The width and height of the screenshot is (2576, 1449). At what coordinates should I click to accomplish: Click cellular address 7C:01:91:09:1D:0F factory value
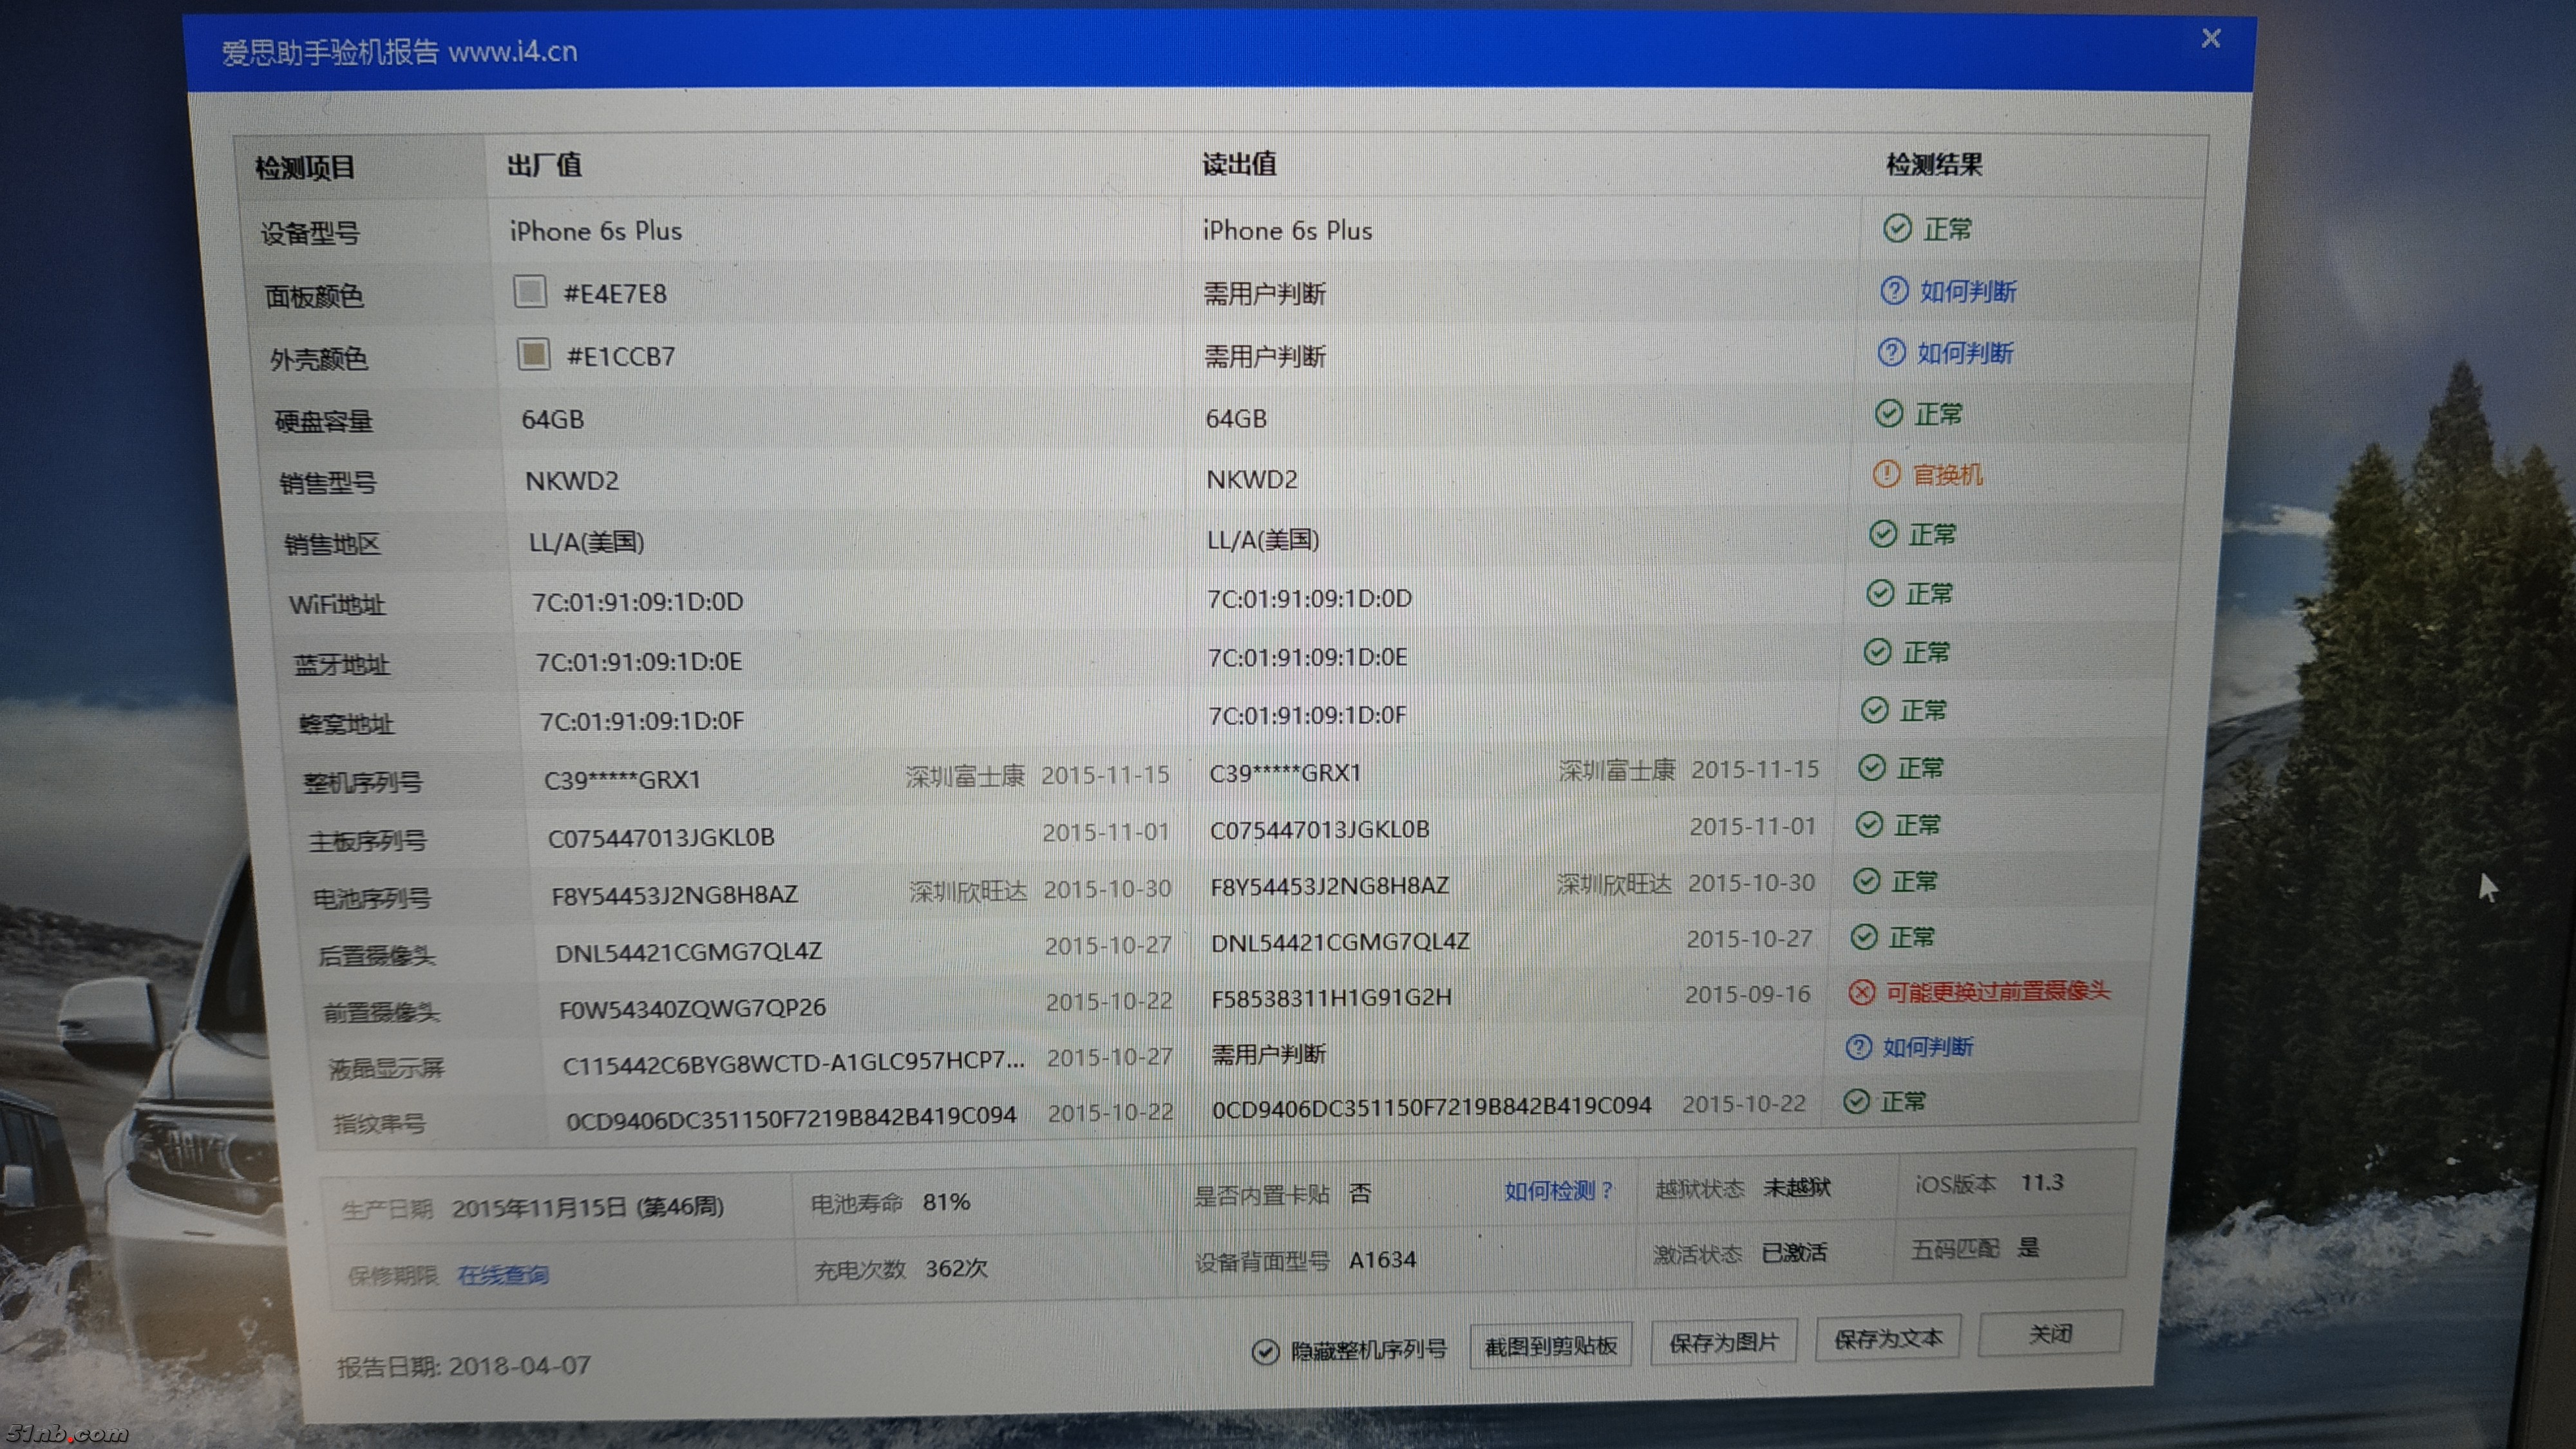pyautogui.click(x=642, y=721)
